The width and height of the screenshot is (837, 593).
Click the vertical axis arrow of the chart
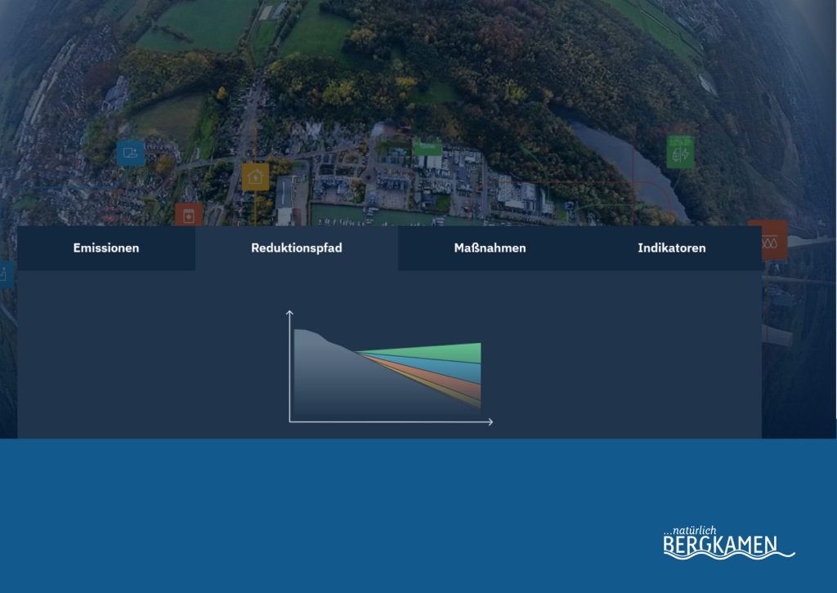(289, 313)
